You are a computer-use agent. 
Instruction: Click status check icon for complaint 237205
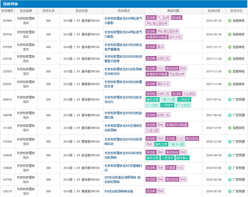(x=230, y=47)
